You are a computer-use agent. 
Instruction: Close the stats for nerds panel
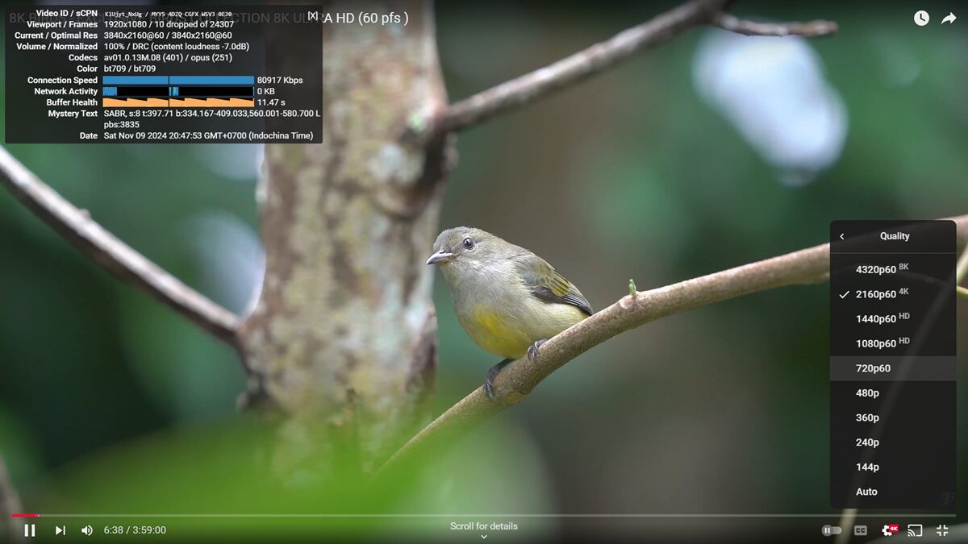coord(313,15)
